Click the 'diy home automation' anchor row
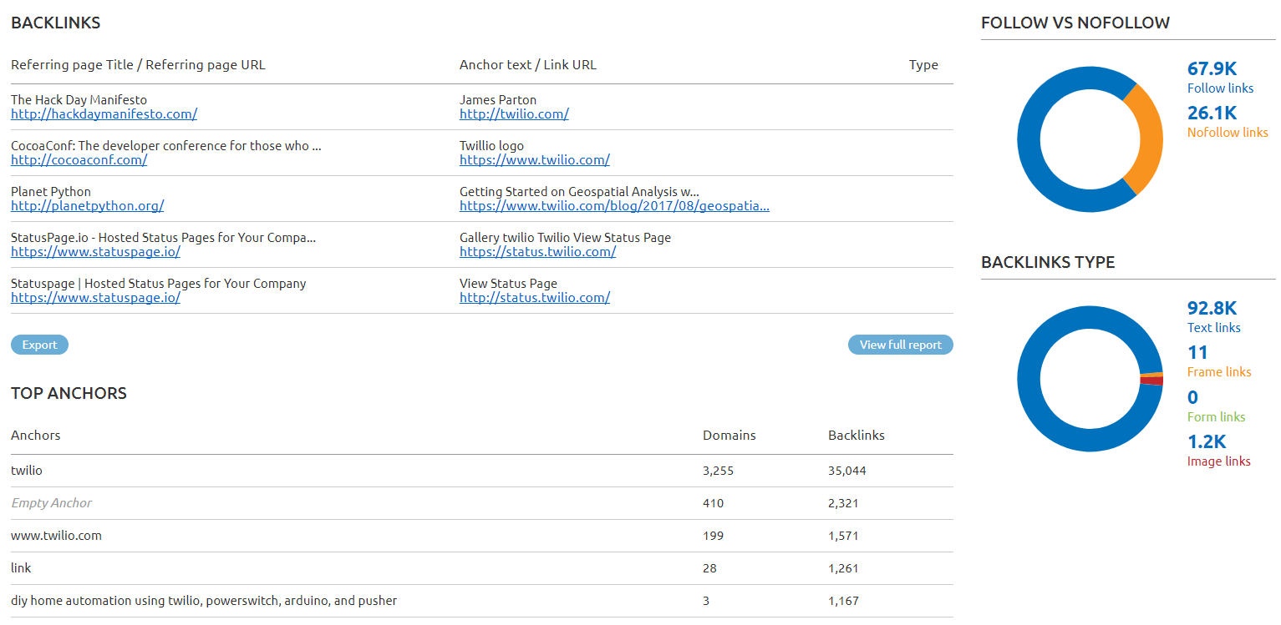This screenshot has height=625, width=1281. click(x=481, y=601)
